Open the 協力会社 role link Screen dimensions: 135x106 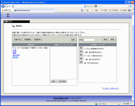(x=16, y=55)
